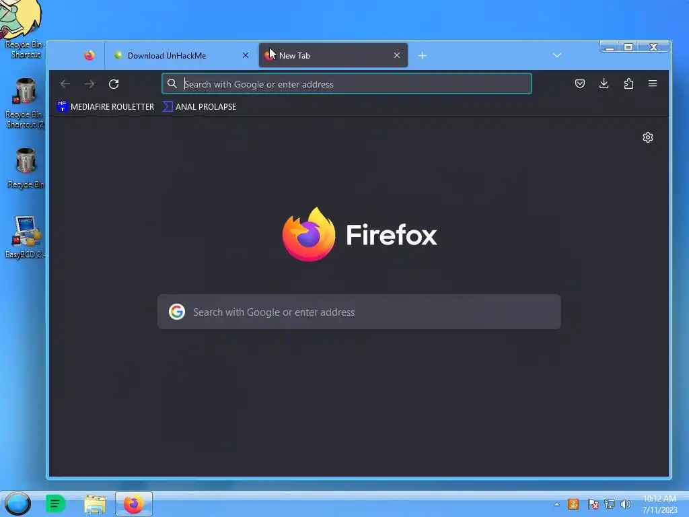689x517 pixels.
Task: Select the EasyBCD 2.4 desktop shortcut
Action: click(25, 237)
